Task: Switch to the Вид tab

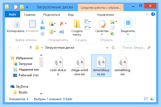Action: 71,15
